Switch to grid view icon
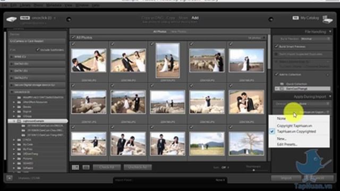Screen dimensions: 340x191 point(75,167)
